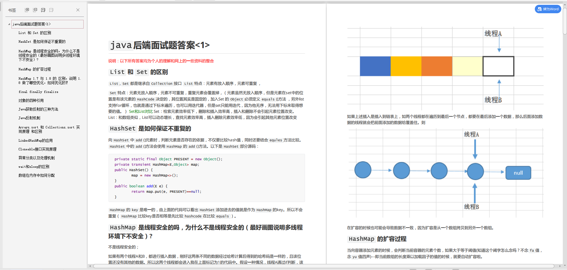567x270 pixels.
Task: Click the heading HashSet 是如何保证不重复的
Action: point(150,129)
